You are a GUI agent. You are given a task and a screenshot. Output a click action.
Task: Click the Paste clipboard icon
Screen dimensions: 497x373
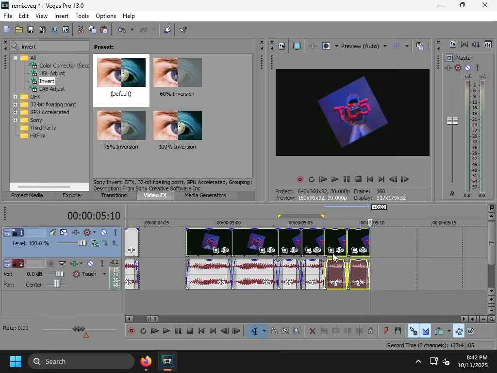(104, 30)
